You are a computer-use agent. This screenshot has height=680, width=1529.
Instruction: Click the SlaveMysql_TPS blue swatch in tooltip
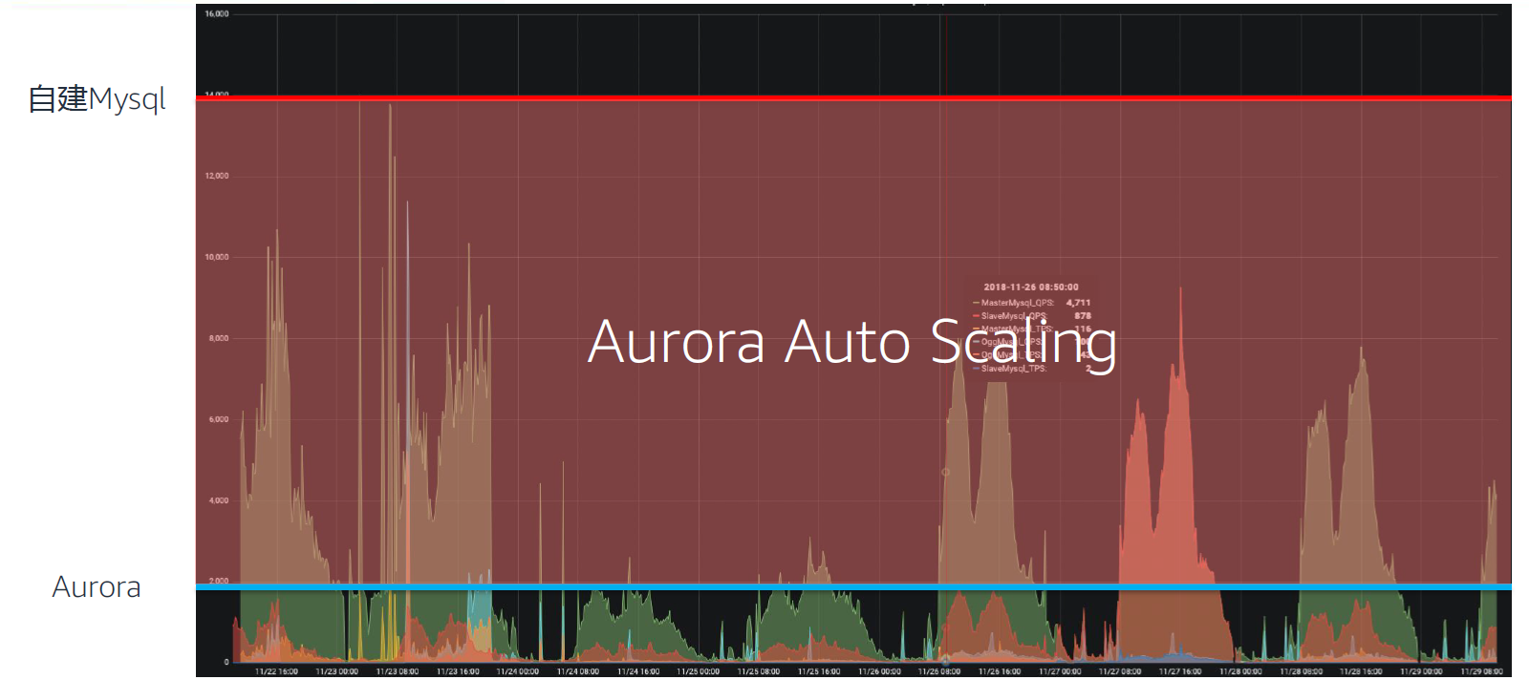click(976, 369)
